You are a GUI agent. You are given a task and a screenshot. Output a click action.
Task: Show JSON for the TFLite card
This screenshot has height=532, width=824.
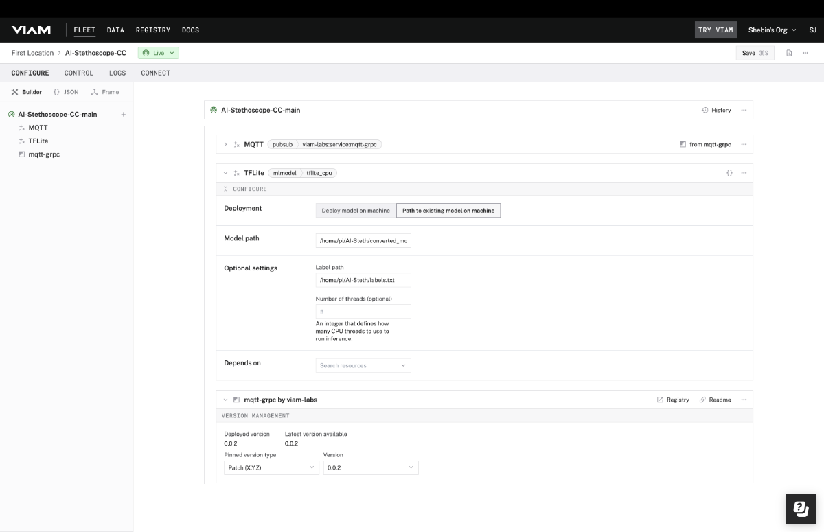729,173
